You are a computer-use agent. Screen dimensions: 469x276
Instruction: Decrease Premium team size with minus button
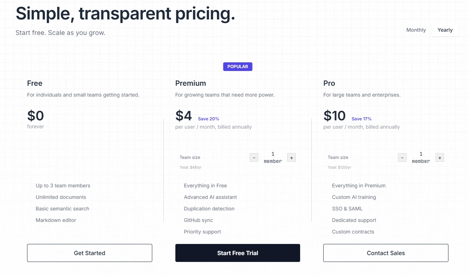click(254, 157)
